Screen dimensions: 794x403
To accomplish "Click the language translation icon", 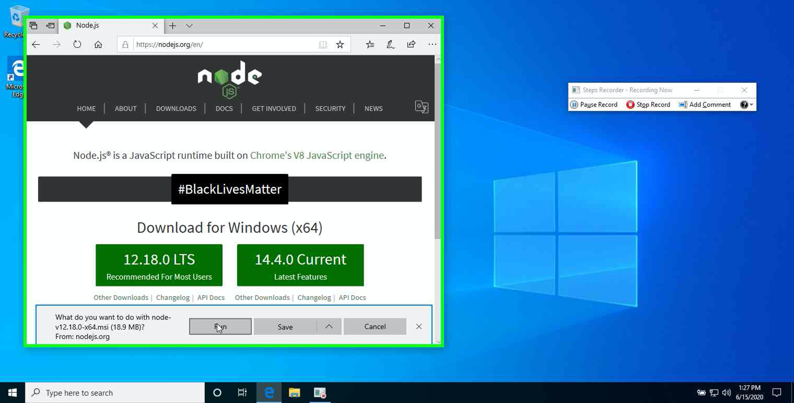I will coord(422,107).
